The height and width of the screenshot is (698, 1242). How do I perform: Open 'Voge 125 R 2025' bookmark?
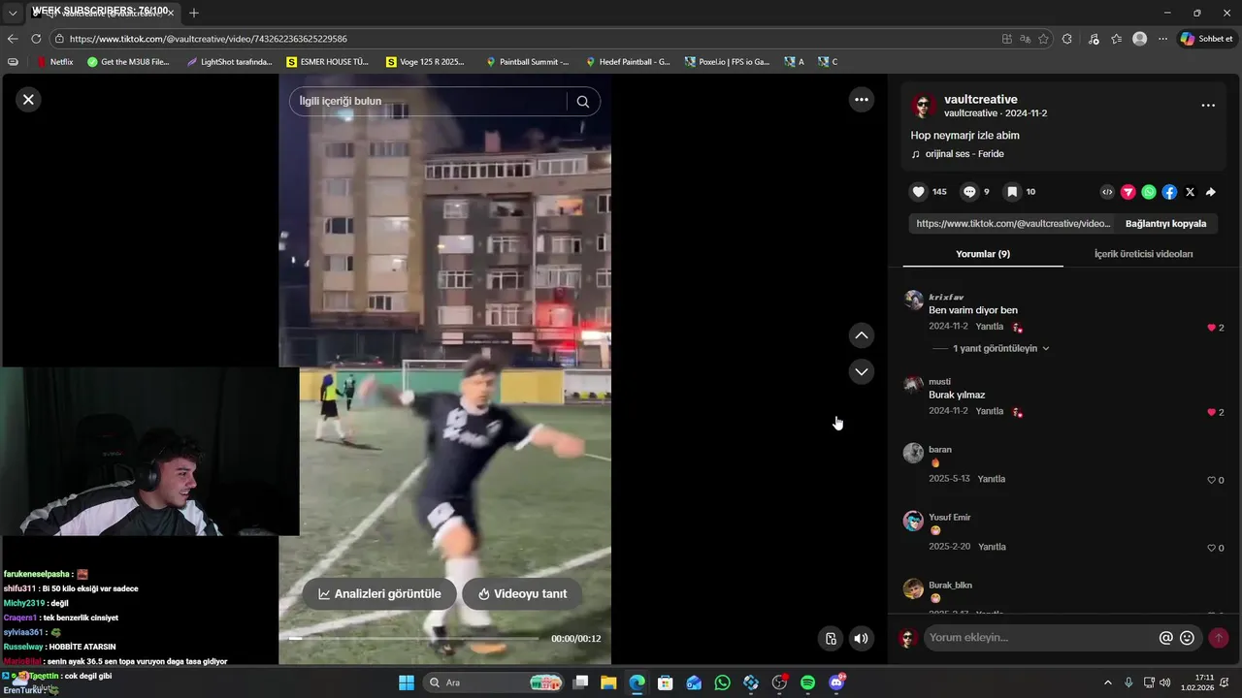coord(426,62)
